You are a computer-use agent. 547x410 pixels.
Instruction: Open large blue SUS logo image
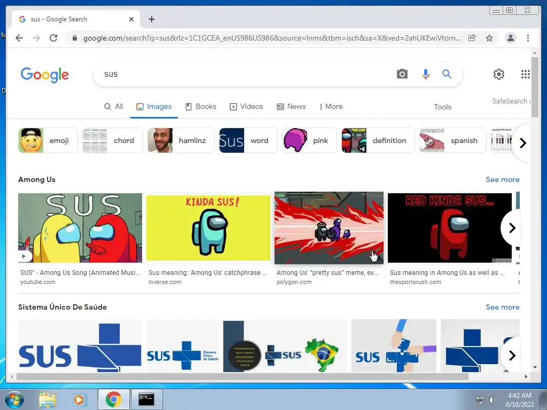point(80,346)
